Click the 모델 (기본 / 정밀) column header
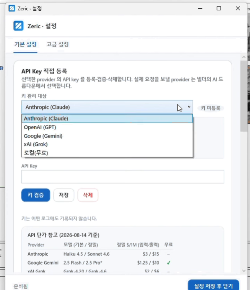This screenshot has width=250, height=290. tap(81, 245)
